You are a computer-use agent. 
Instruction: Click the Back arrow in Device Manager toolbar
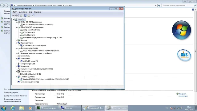pyautogui.click(x=13, y=15)
